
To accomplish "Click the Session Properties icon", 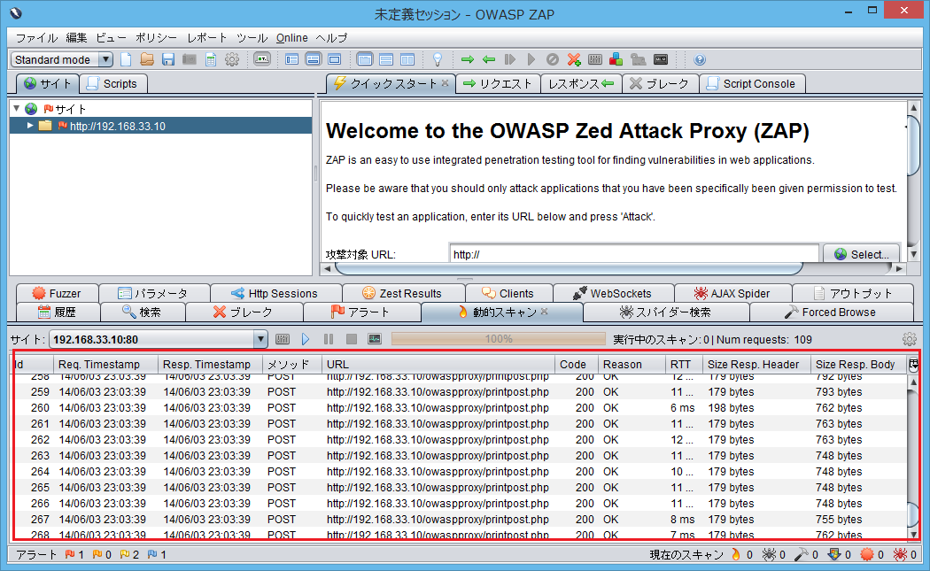I will (211, 59).
